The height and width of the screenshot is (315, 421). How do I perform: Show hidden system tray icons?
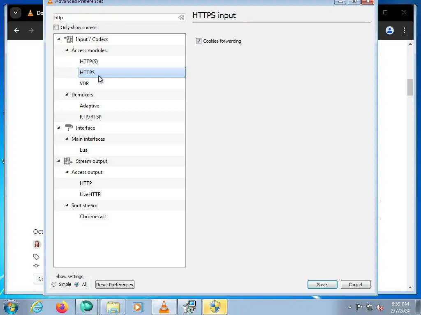[349, 307]
